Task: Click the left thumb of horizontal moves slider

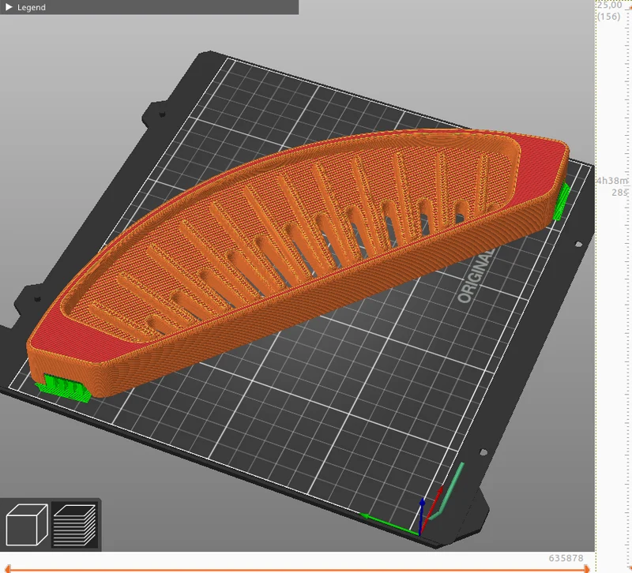Action: point(7,569)
